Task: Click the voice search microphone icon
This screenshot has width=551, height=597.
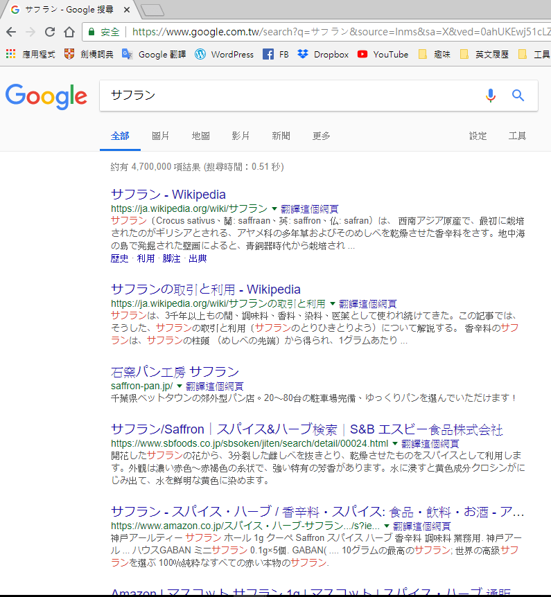Action: pyautogui.click(x=491, y=96)
